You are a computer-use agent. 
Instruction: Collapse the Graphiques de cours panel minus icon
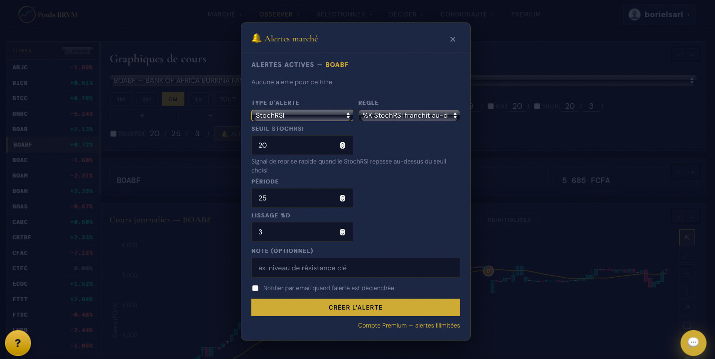(x=692, y=54)
